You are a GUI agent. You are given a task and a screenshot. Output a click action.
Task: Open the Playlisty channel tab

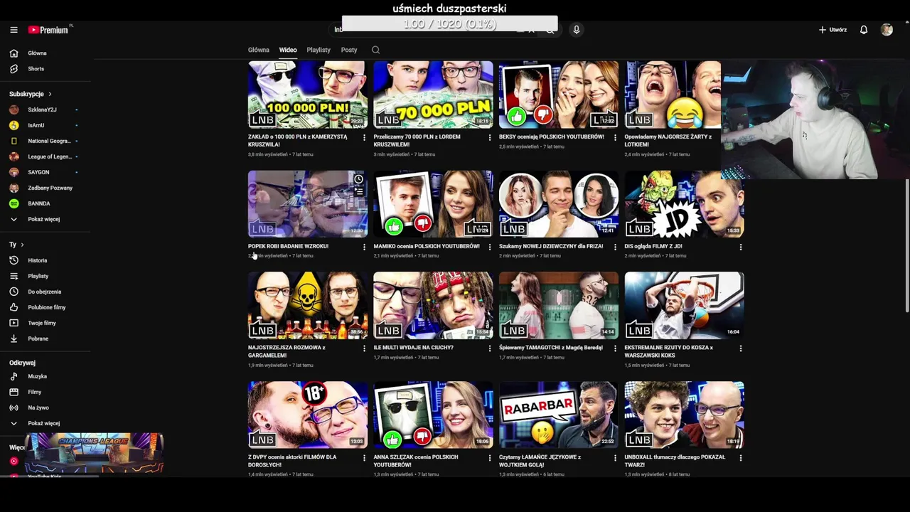coord(318,50)
